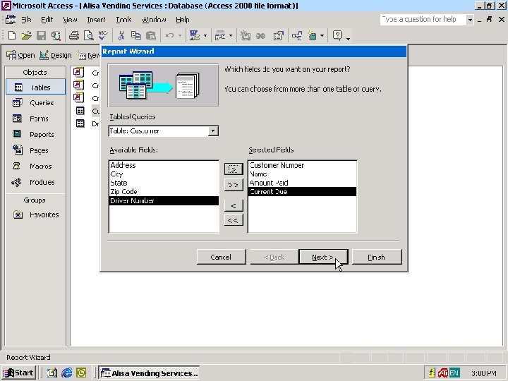Click the Windows Start button
Screen dimensions: 508x381
pyautogui.click(x=18, y=373)
